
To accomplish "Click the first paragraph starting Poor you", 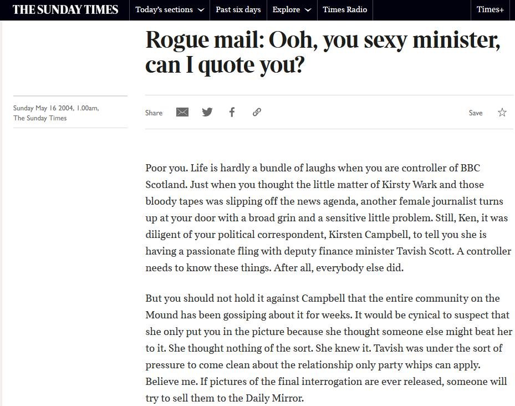I will [328, 217].
